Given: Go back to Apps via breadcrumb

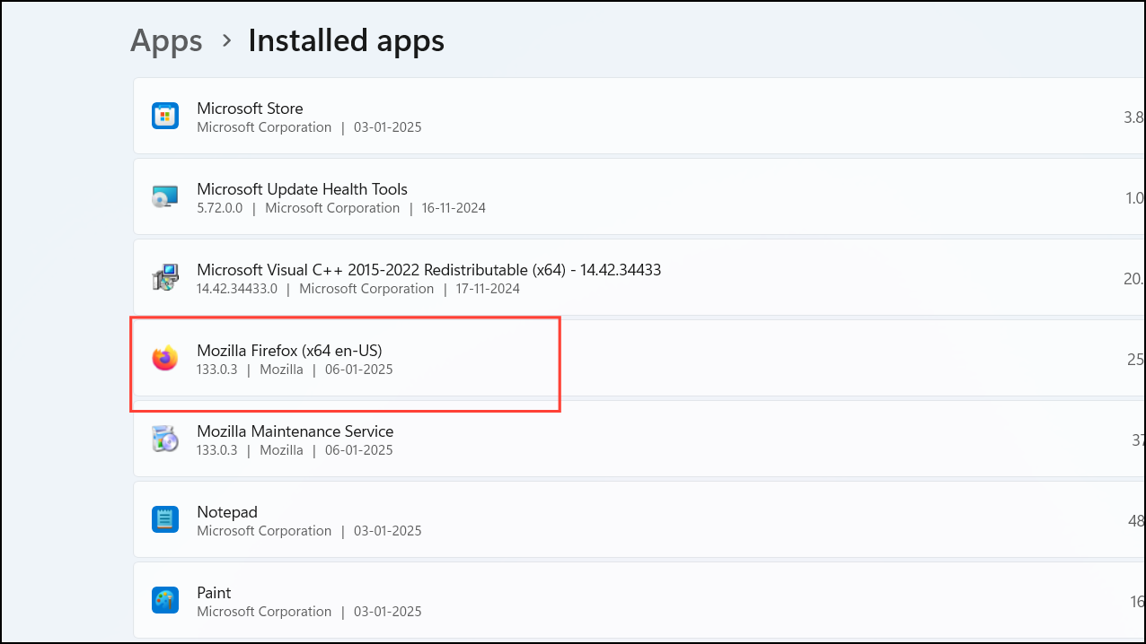Looking at the screenshot, I should coord(166,40).
